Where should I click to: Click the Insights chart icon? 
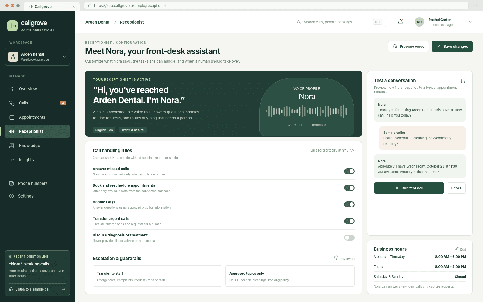point(12,160)
